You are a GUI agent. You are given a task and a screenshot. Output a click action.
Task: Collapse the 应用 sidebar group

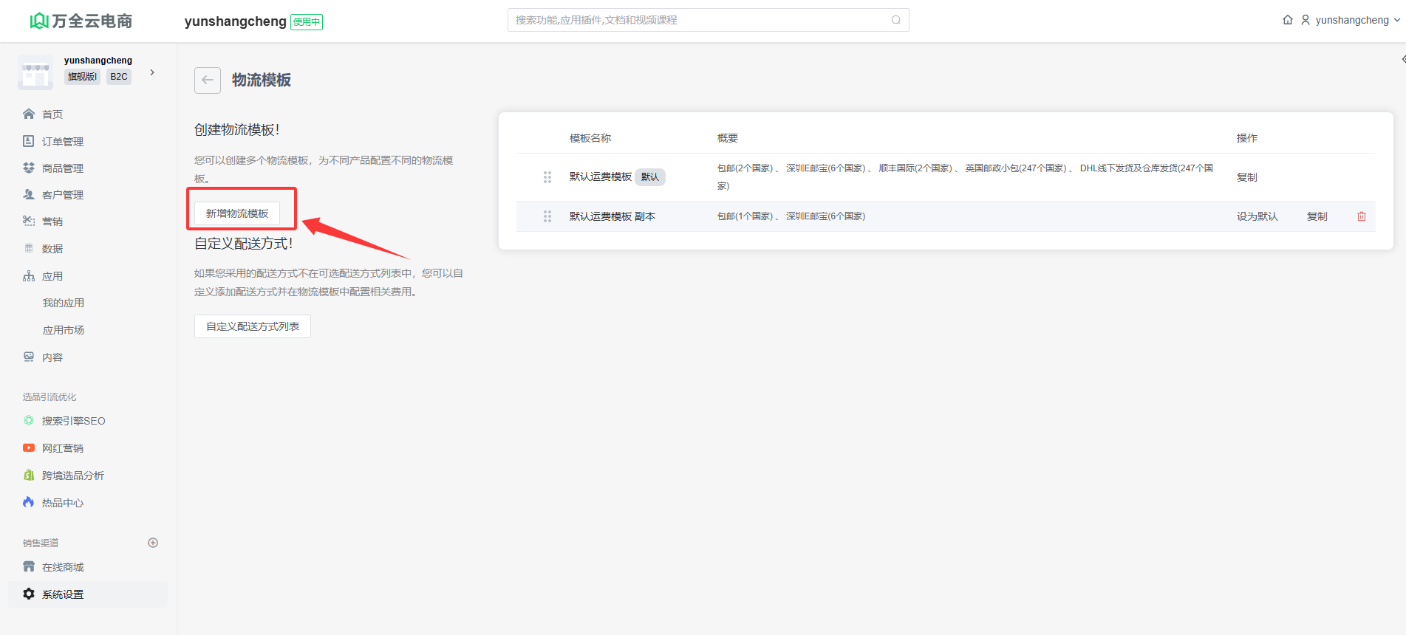[x=52, y=276]
